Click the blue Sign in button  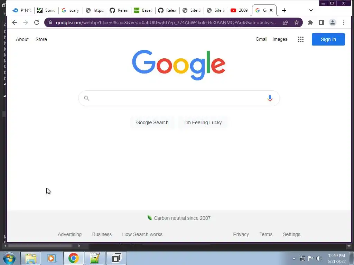328,39
